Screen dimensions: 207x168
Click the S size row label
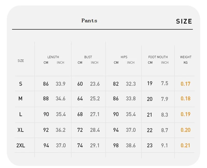click(21, 84)
